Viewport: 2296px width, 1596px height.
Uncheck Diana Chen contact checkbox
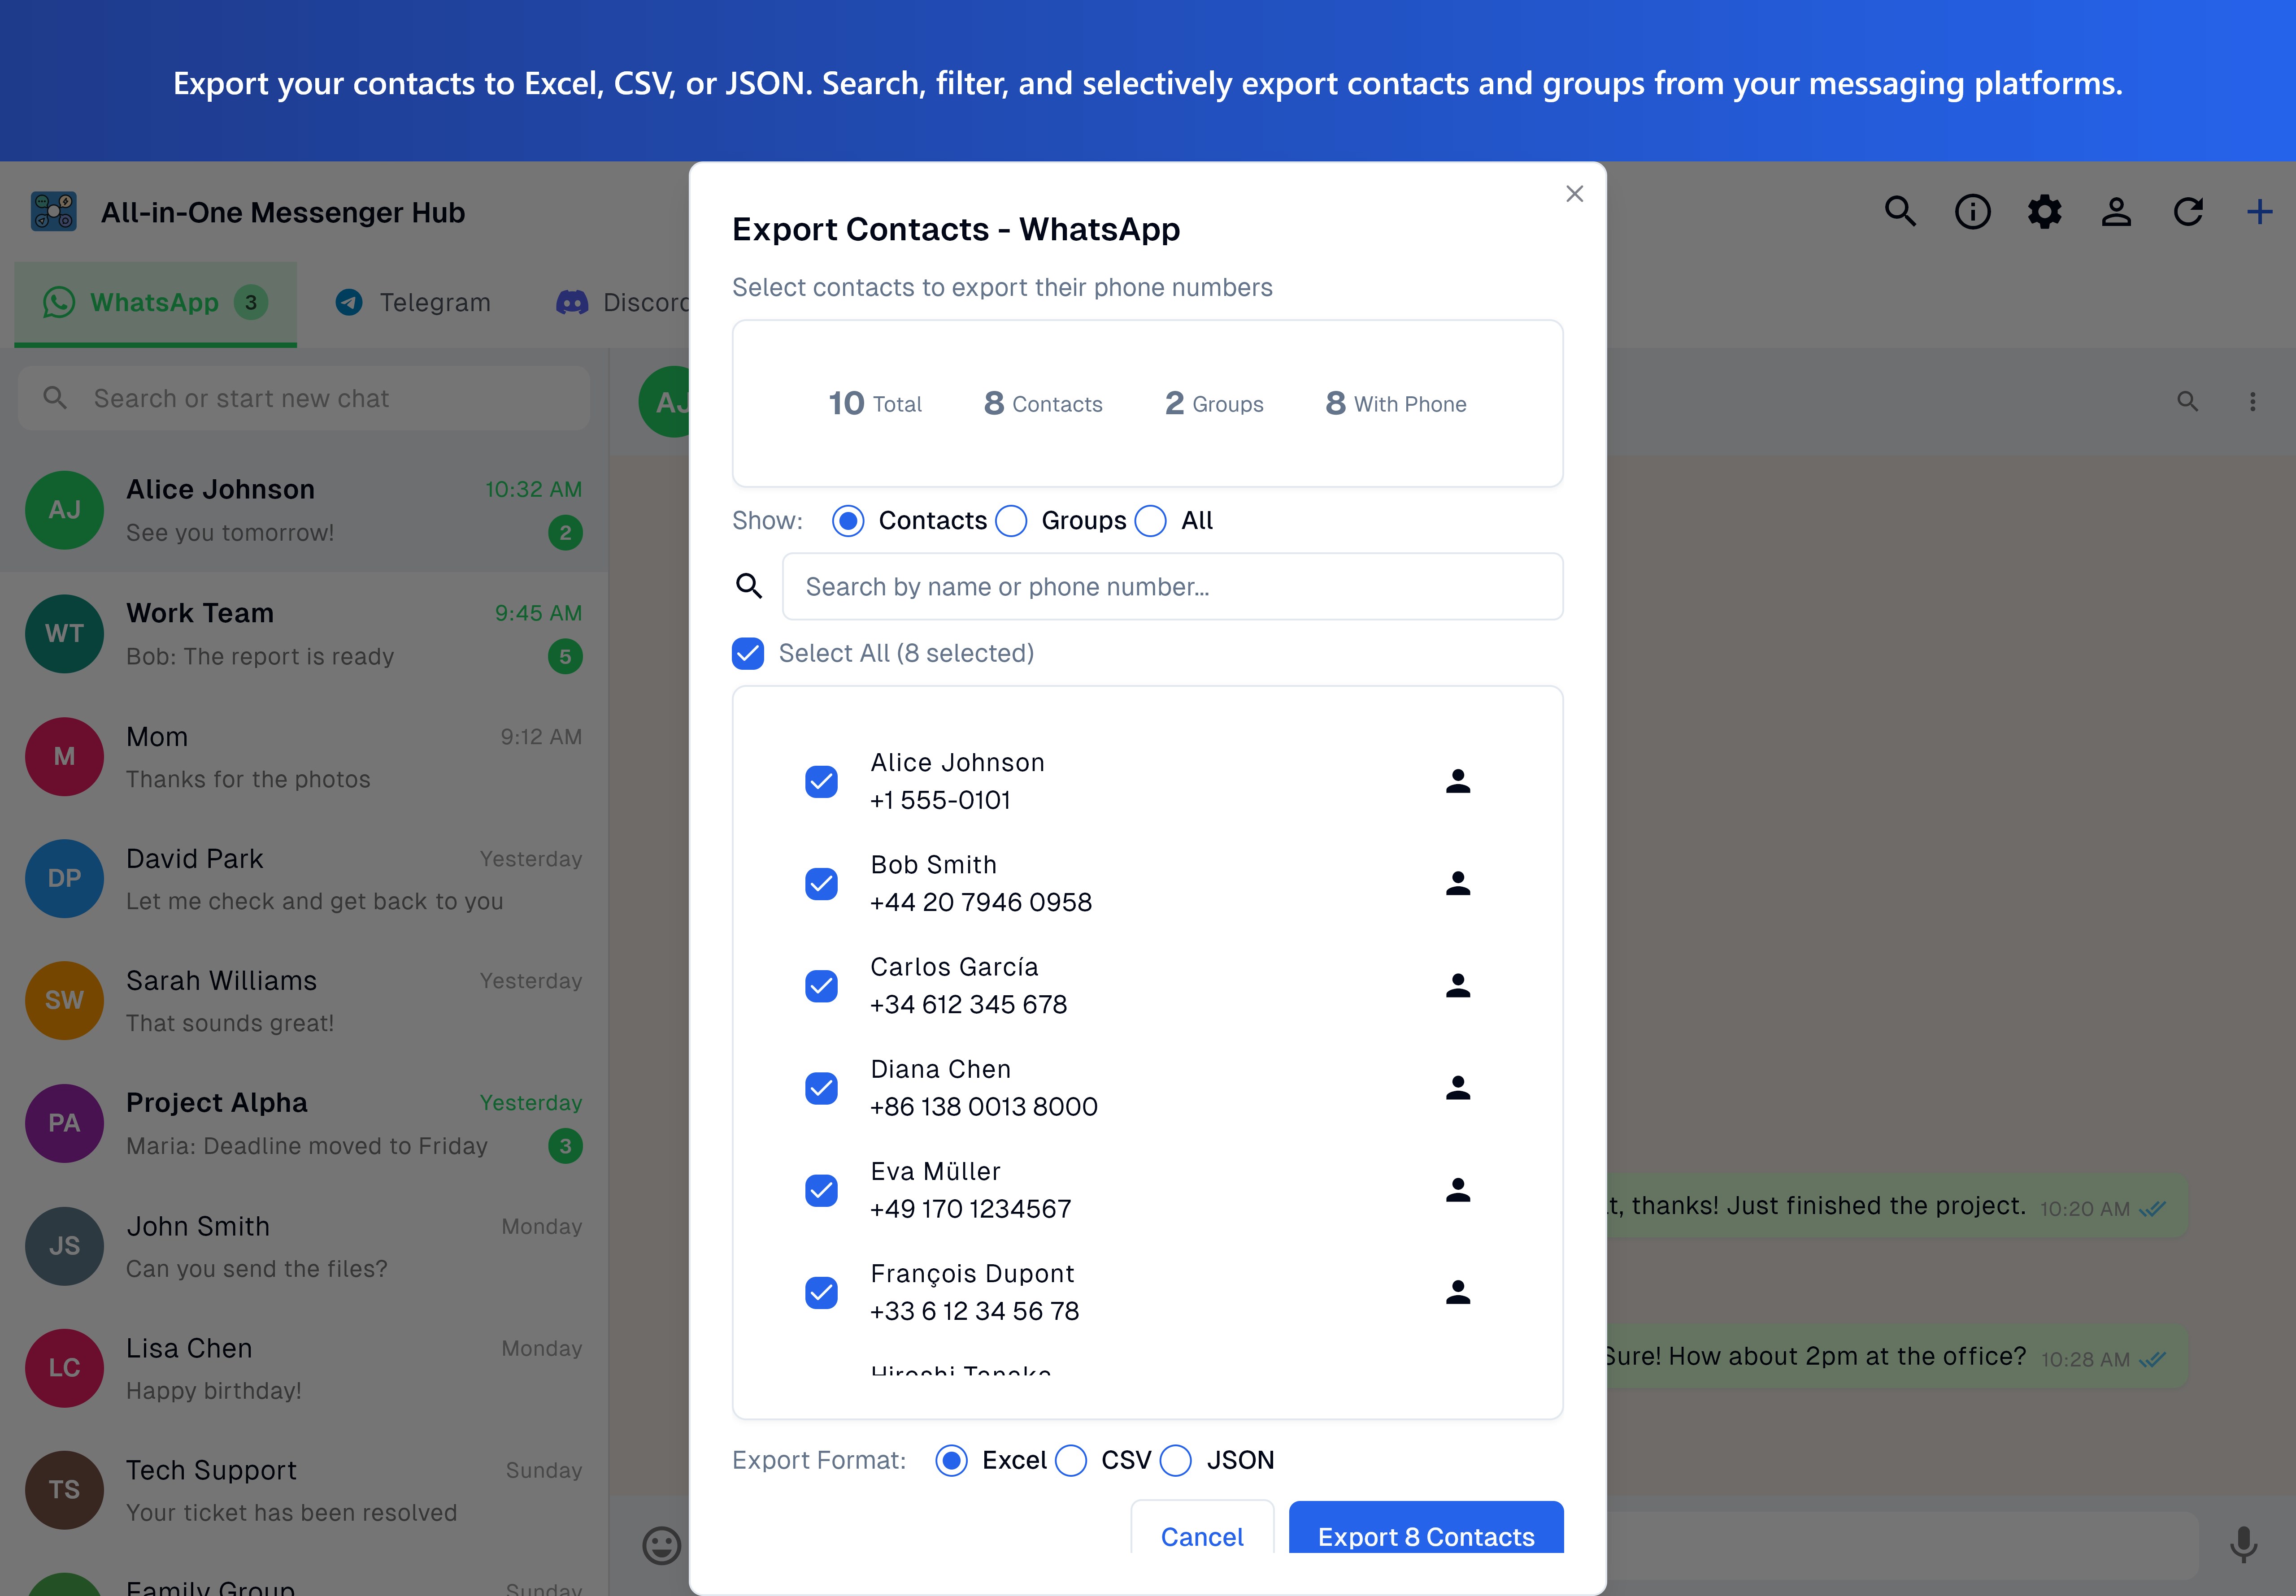click(x=821, y=1088)
